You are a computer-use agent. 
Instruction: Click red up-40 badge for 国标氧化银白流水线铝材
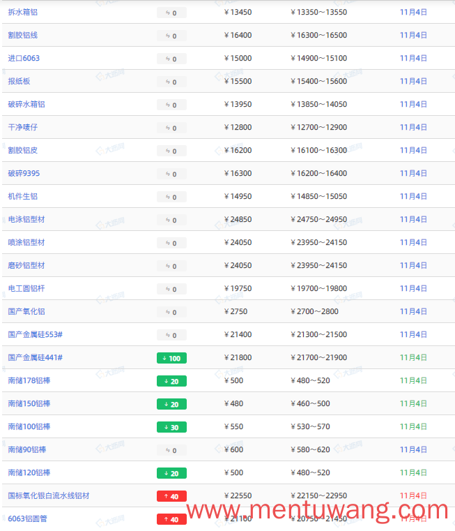point(171,496)
